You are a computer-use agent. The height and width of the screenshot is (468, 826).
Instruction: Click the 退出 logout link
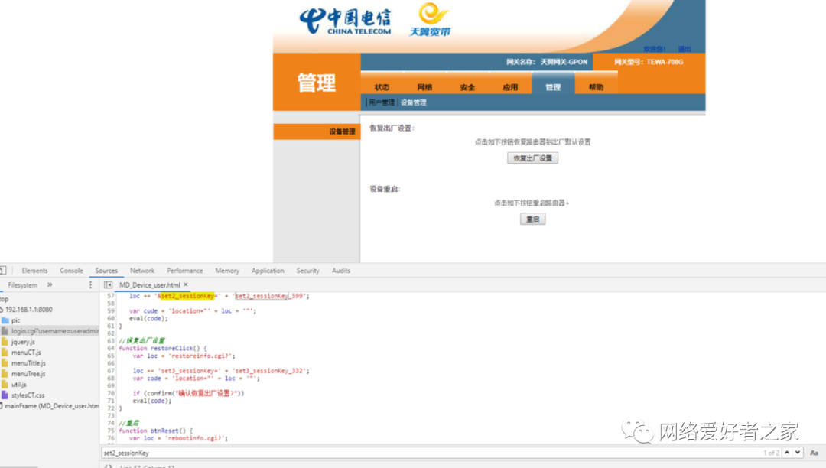685,48
